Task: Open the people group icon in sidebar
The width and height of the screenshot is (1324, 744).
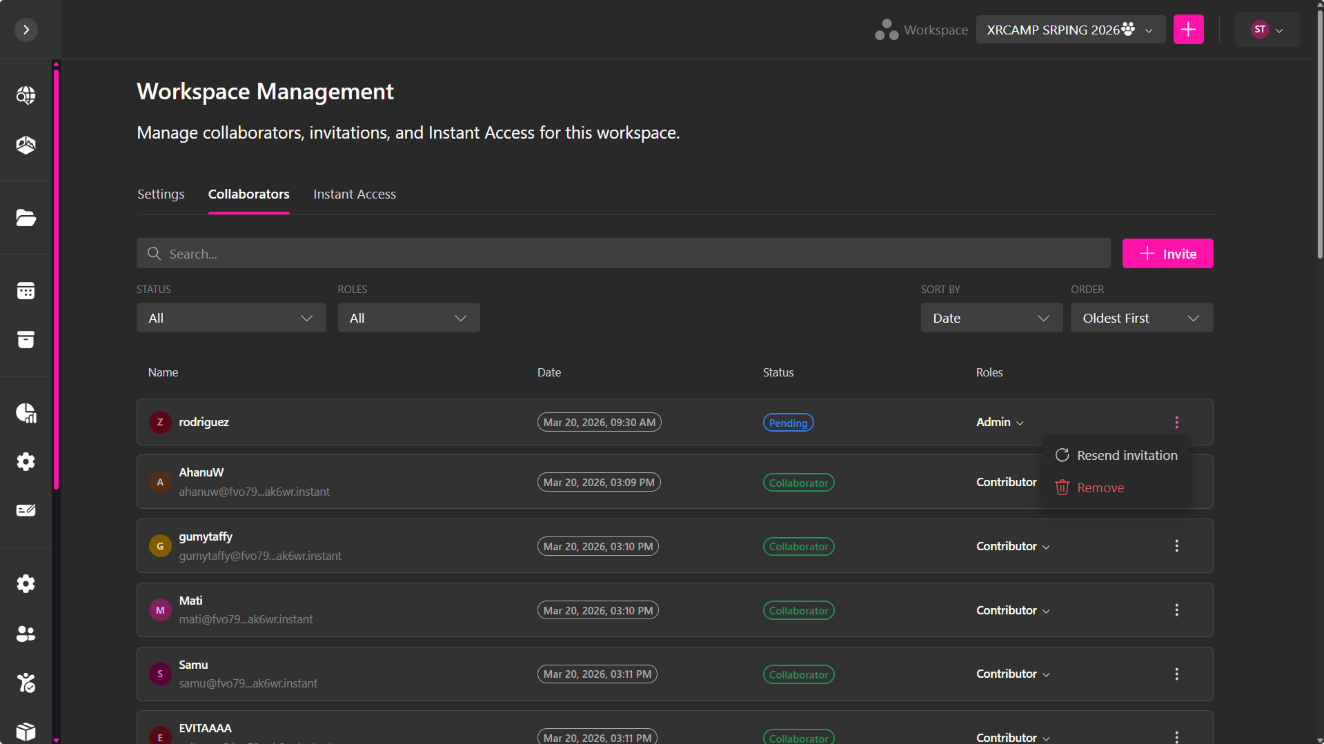Action: click(x=26, y=634)
